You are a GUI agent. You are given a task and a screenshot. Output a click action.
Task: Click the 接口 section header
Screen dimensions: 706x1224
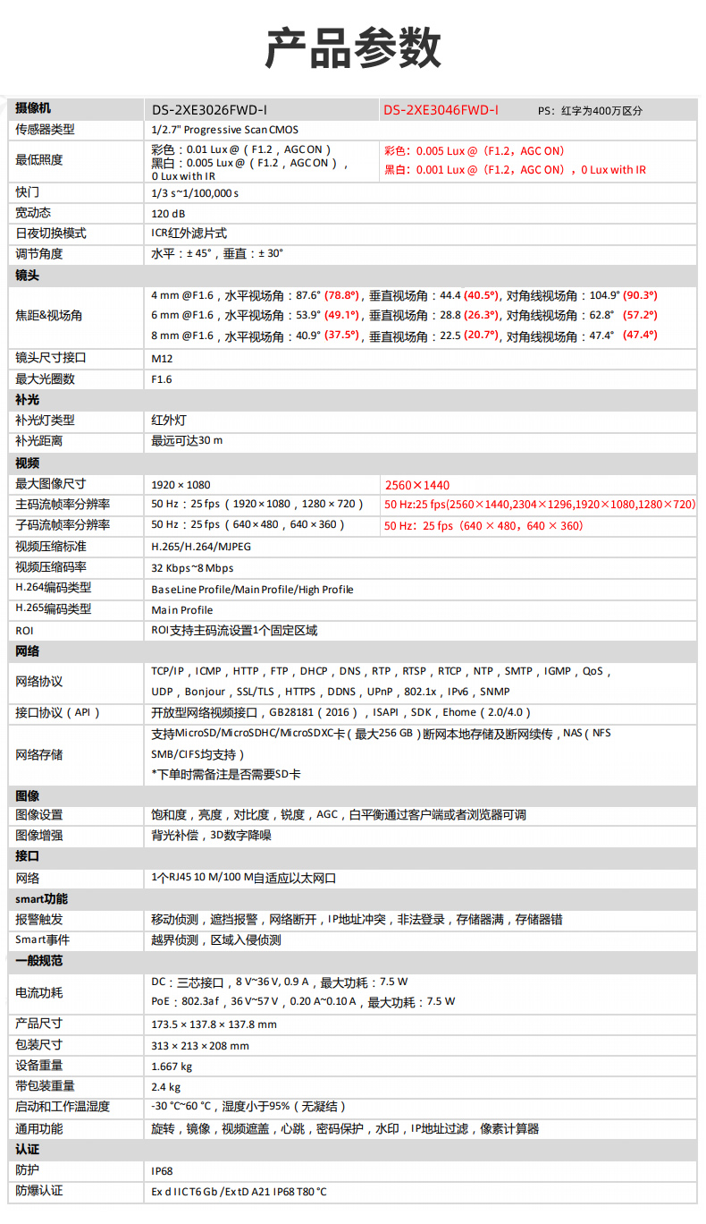[28, 857]
